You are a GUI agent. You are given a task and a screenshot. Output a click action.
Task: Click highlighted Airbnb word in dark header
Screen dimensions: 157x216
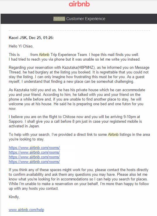[59, 19]
